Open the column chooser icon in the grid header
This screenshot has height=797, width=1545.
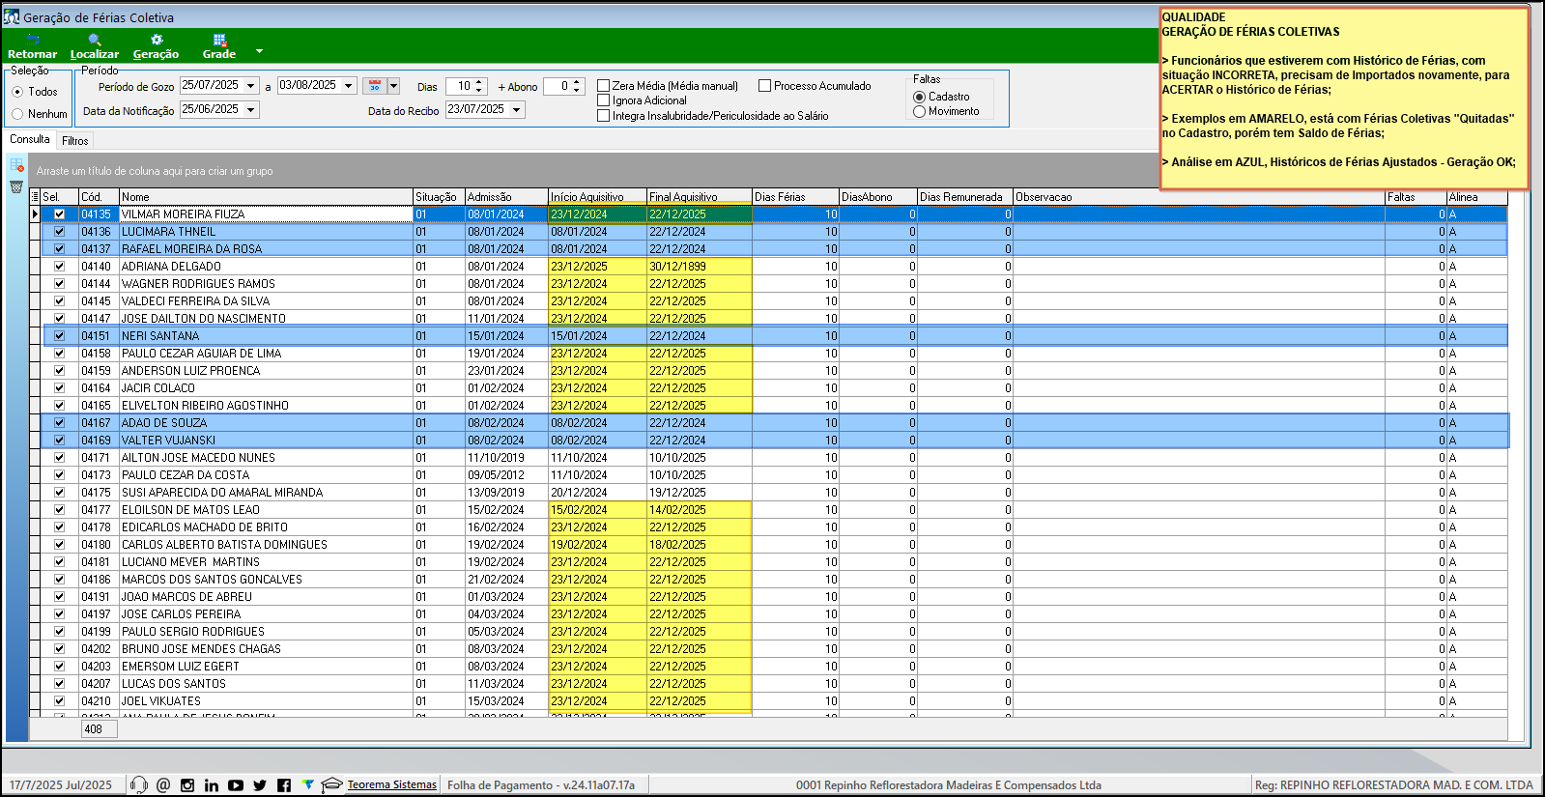[x=35, y=197]
